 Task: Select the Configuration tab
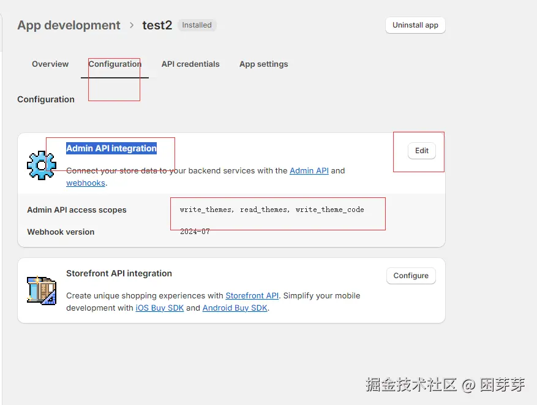(x=115, y=64)
